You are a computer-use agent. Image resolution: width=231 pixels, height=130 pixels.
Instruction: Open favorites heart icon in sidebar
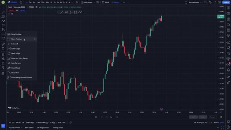(3, 38)
